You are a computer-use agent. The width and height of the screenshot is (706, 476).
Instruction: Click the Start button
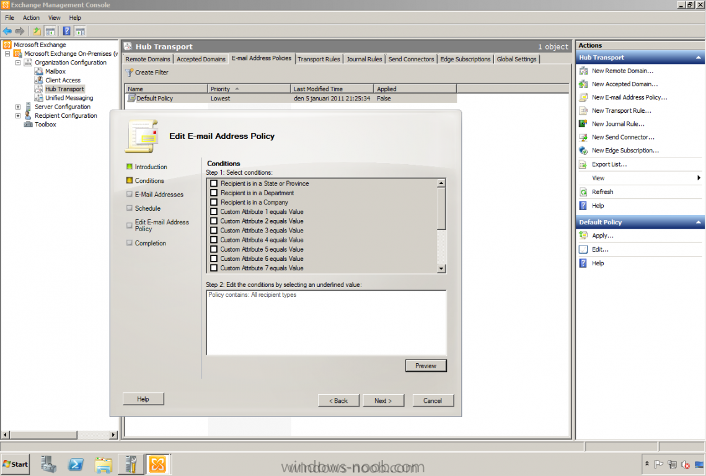(15, 464)
